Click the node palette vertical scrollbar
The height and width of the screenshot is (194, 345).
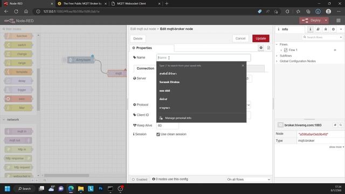point(38,89)
